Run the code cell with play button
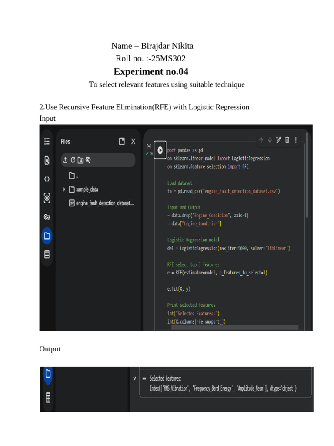Image resolution: width=334 pixels, height=446 pixels. [x=160, y=150]
